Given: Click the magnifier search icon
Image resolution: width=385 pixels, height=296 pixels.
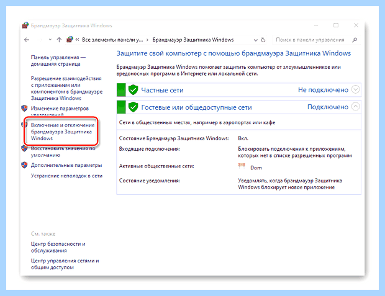Looking at the screenshot, I should pyautogui.click(x=355, y=40).
